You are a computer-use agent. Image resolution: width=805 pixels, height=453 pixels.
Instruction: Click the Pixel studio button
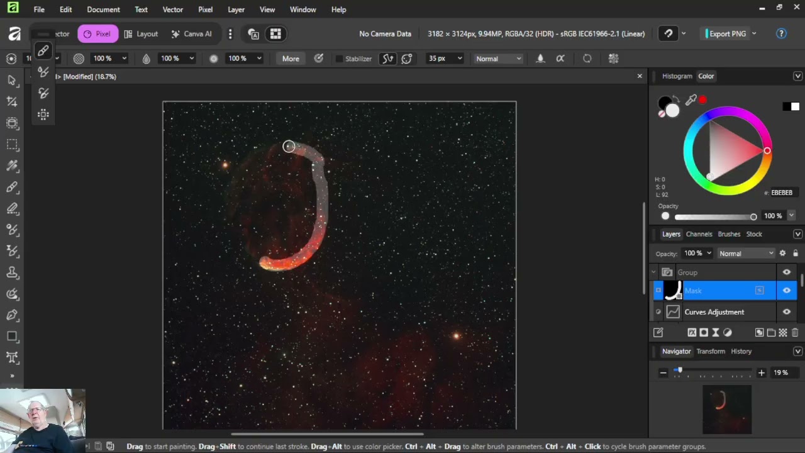(x=97, y=34)
